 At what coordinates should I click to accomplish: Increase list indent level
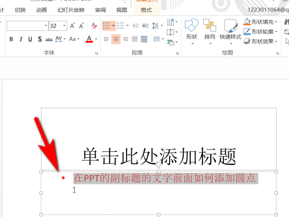coord(145,26)
